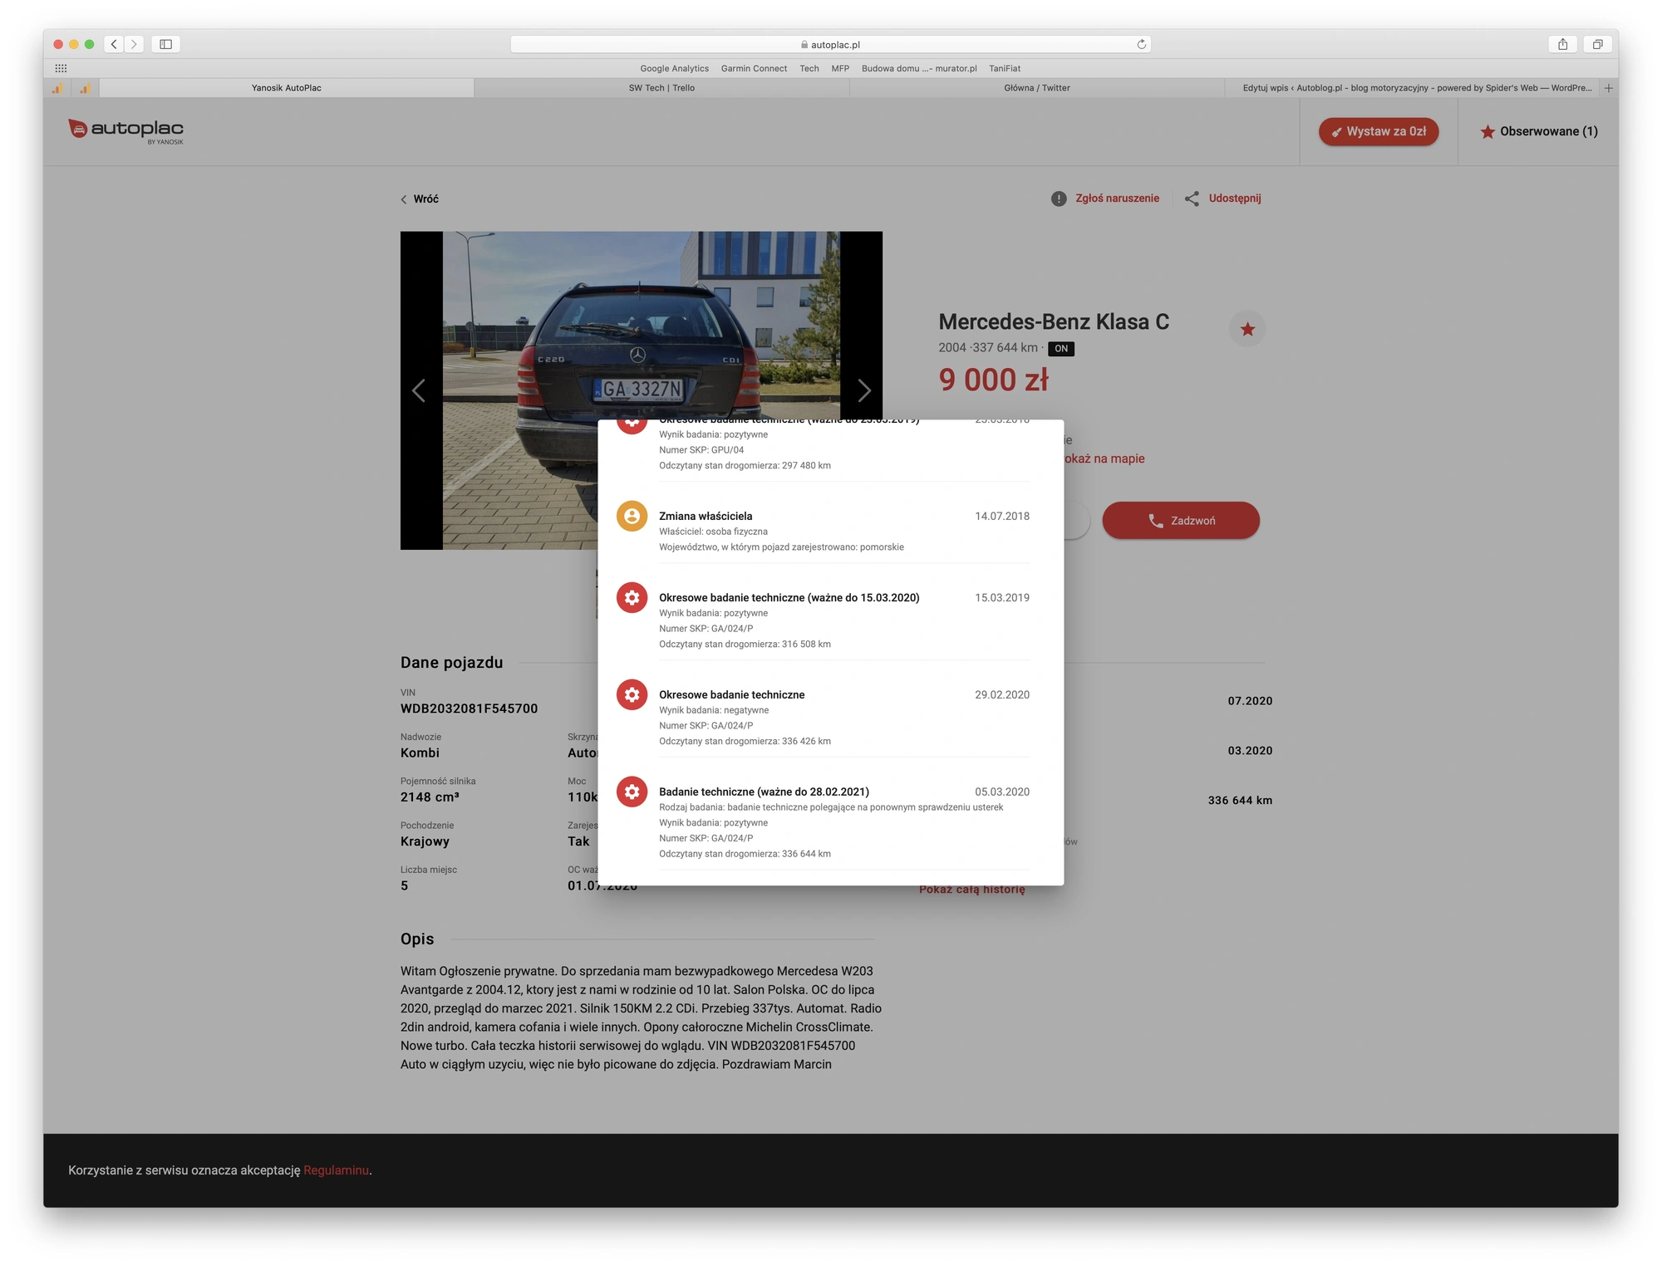The image size is (1662, 1265).
Task: Click Okresowe badanie techniczne (ważne do 15.03.2020)
Action: [789, 597]
